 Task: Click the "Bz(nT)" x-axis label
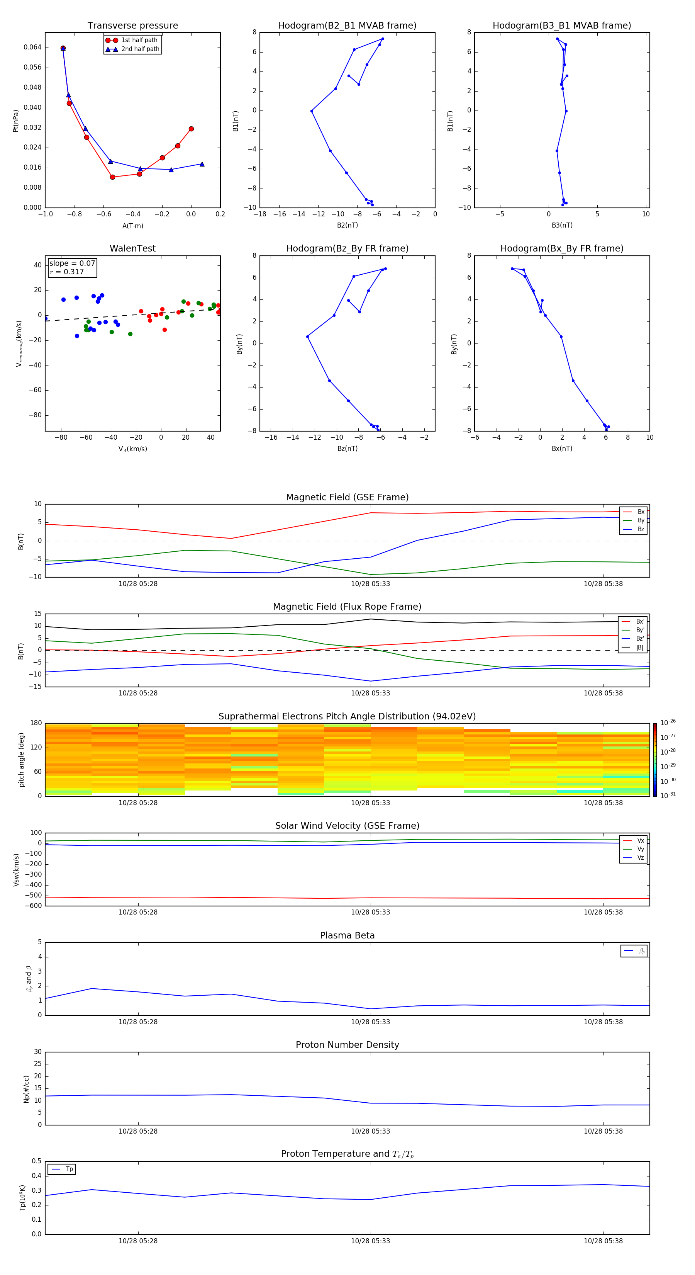click(x=347, y=449)
